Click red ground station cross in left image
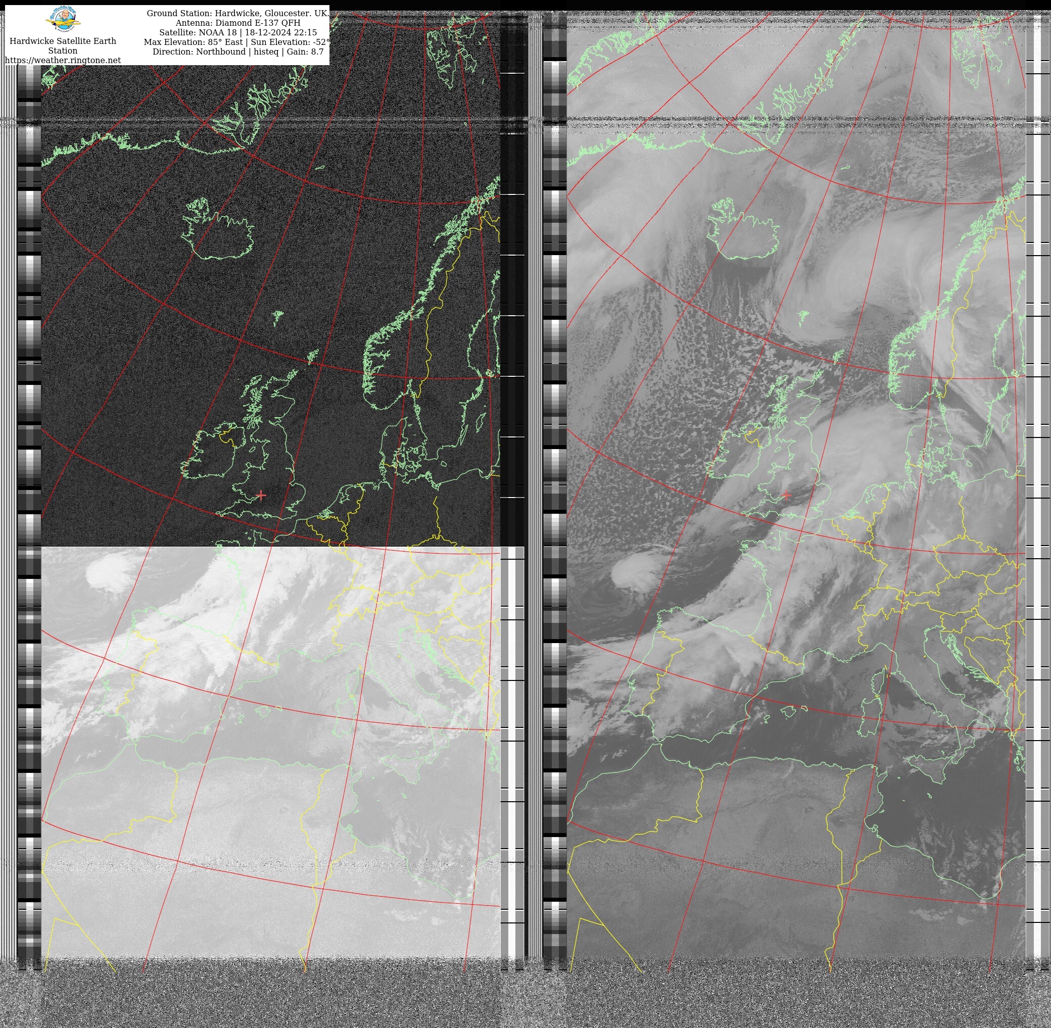The width and height of the screenshot is (1051, 1028). pos(261,495)
